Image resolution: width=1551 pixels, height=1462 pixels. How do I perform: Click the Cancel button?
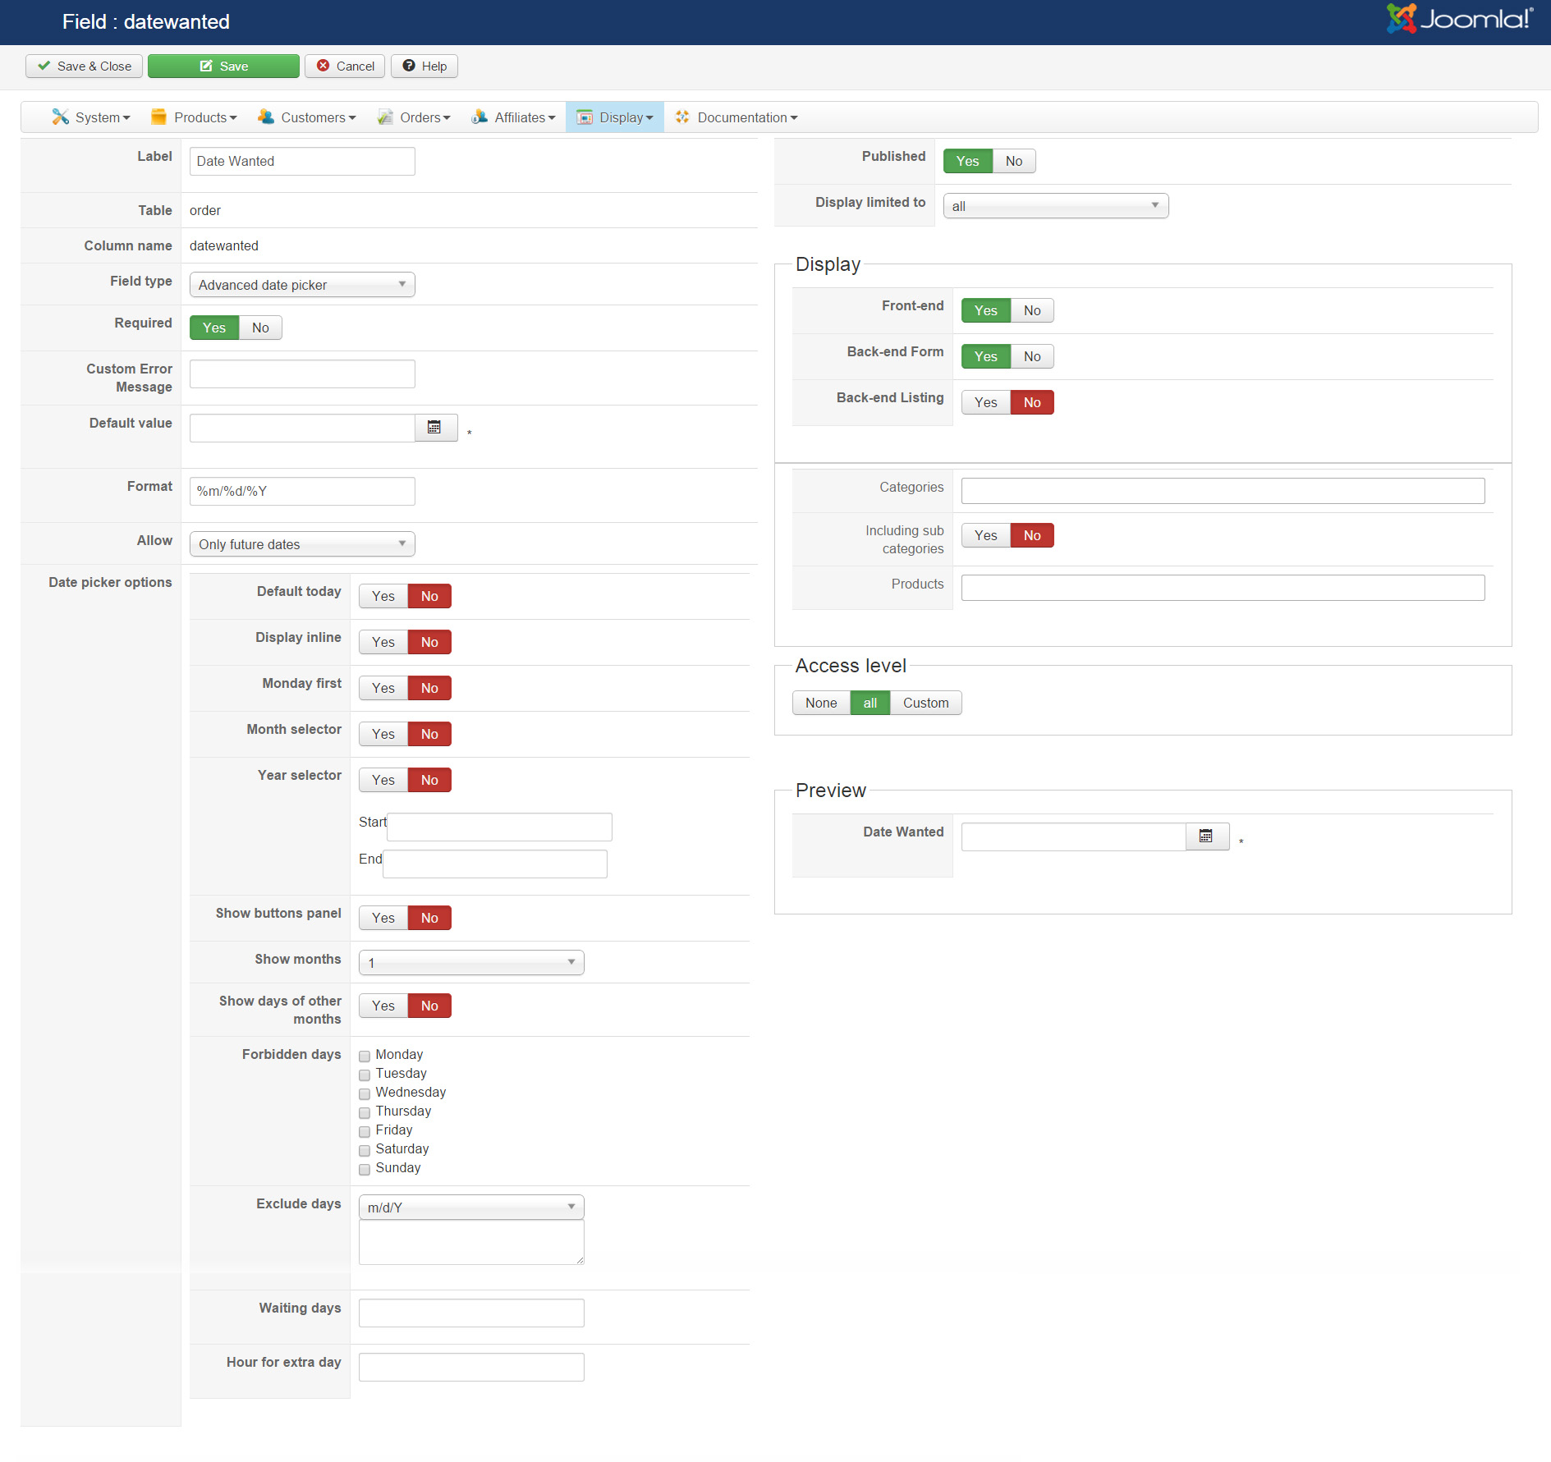tap(346, 66)
